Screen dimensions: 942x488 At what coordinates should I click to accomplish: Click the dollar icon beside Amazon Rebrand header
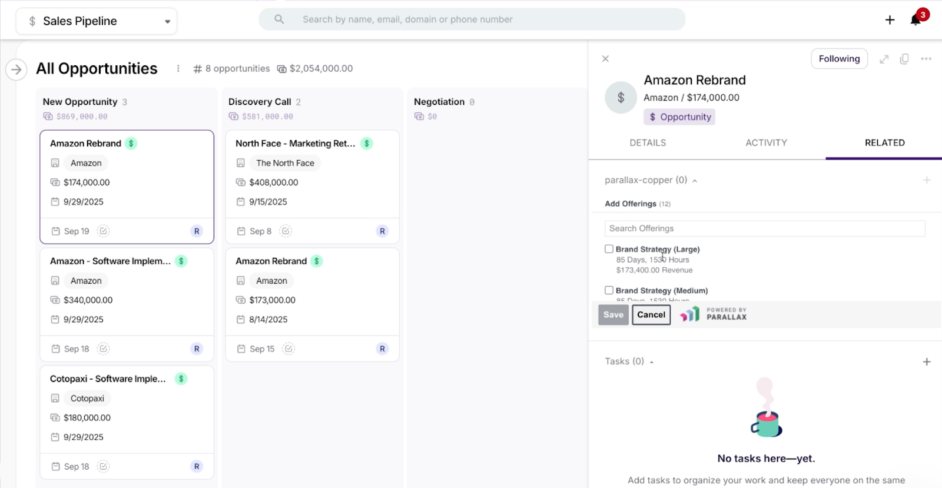pos(621,97)
